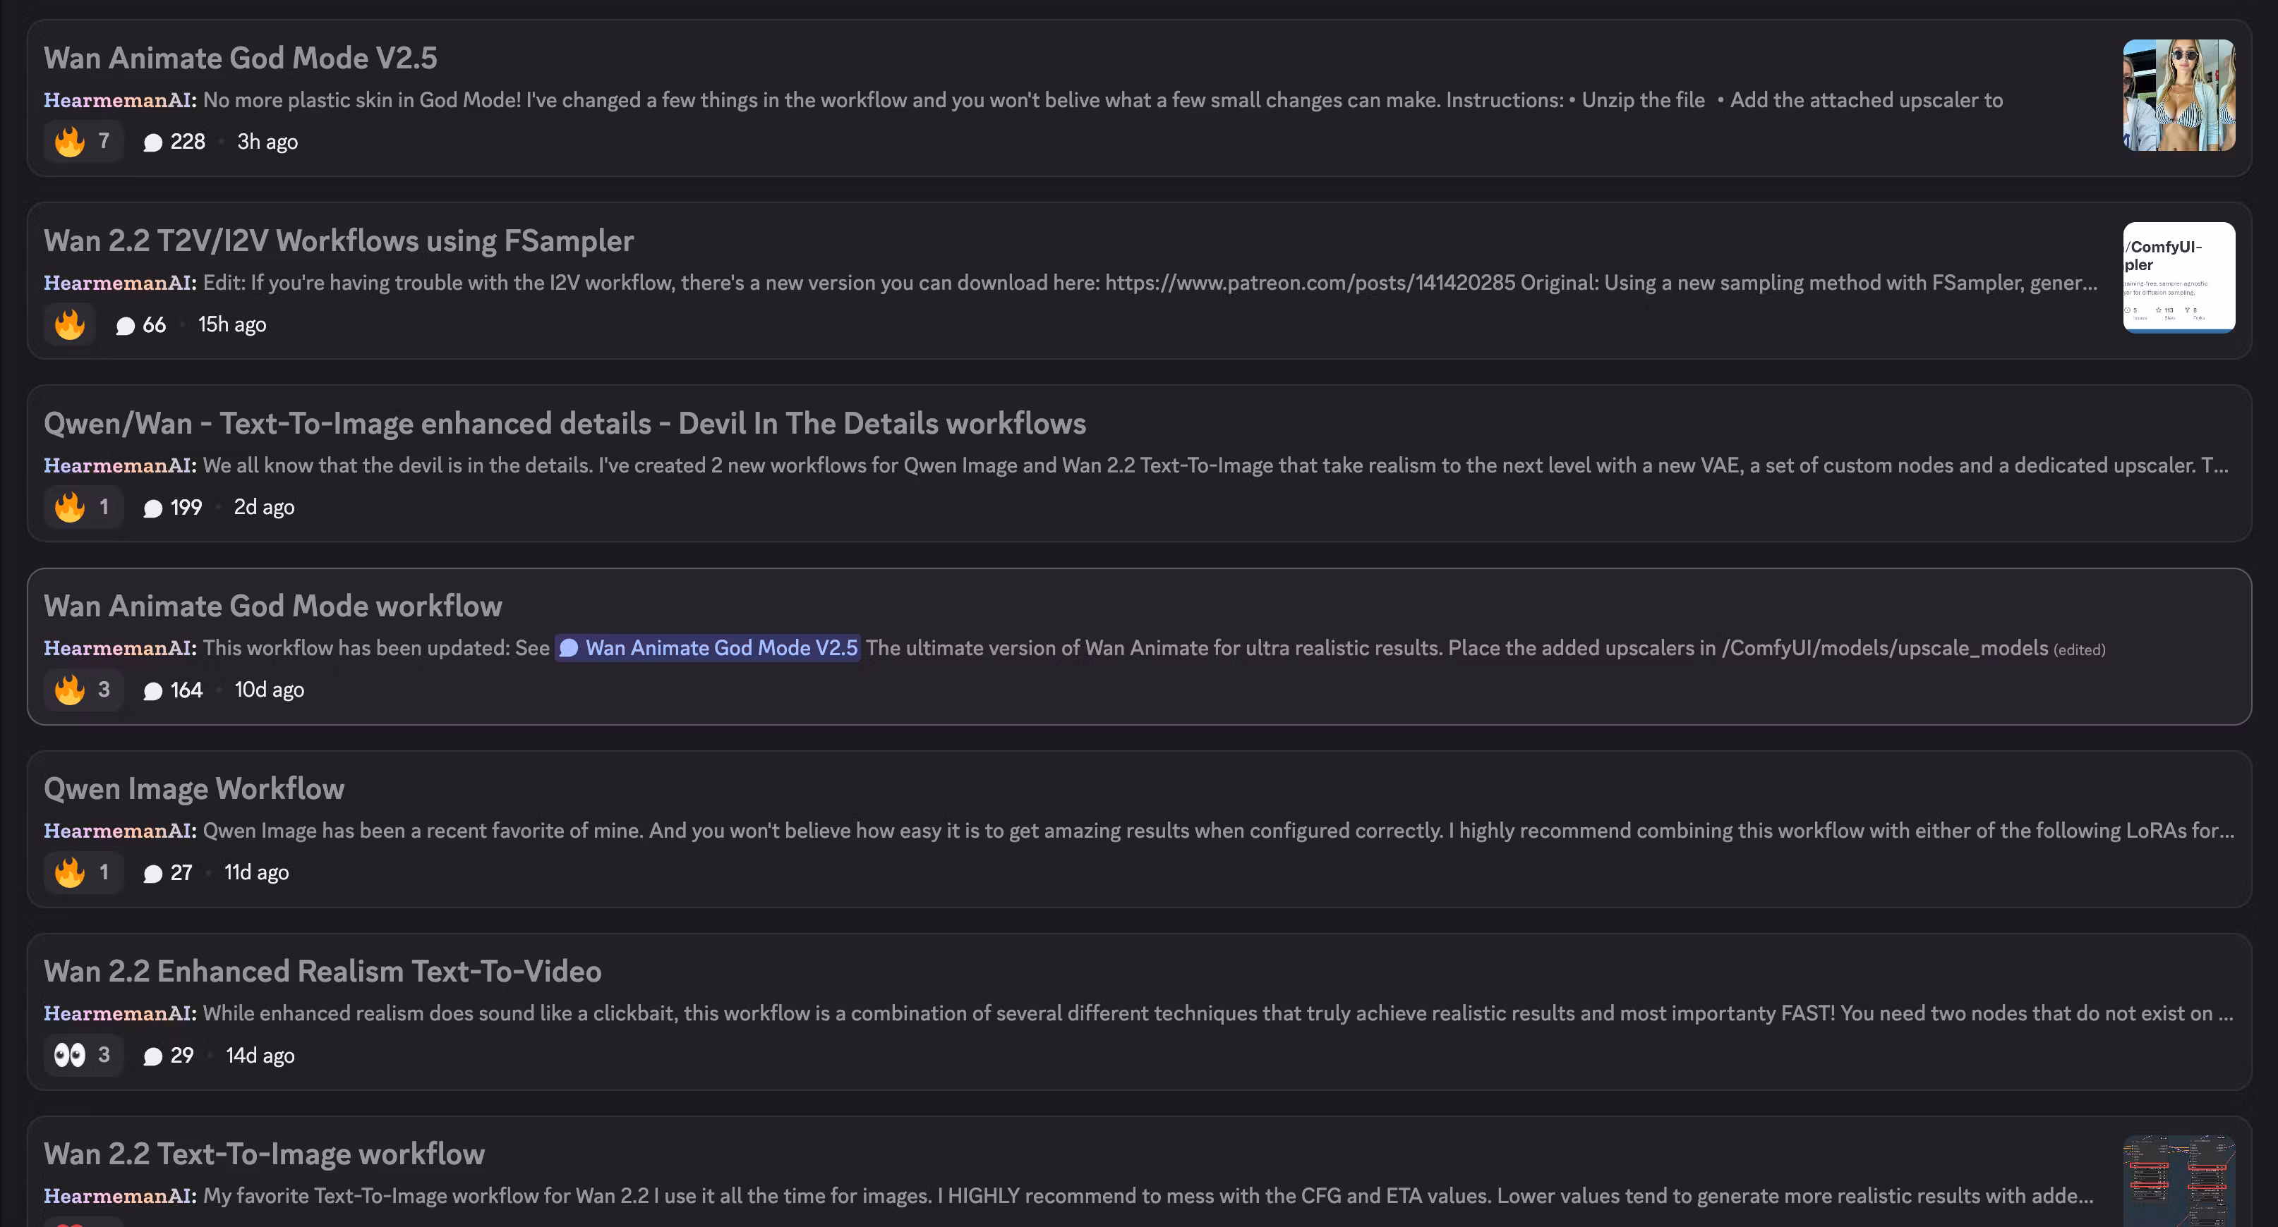Click the comment bubble icon showing 228 replies

(x=153, y=142)
